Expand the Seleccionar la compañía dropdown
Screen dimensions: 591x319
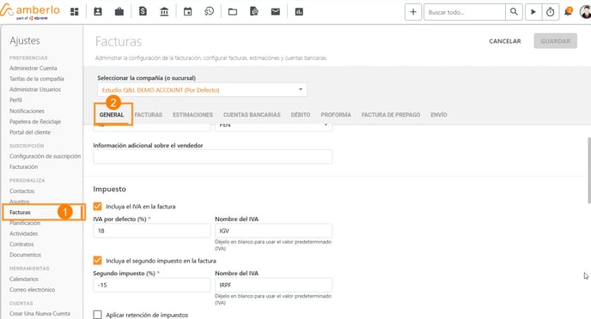tap(202, 89)
